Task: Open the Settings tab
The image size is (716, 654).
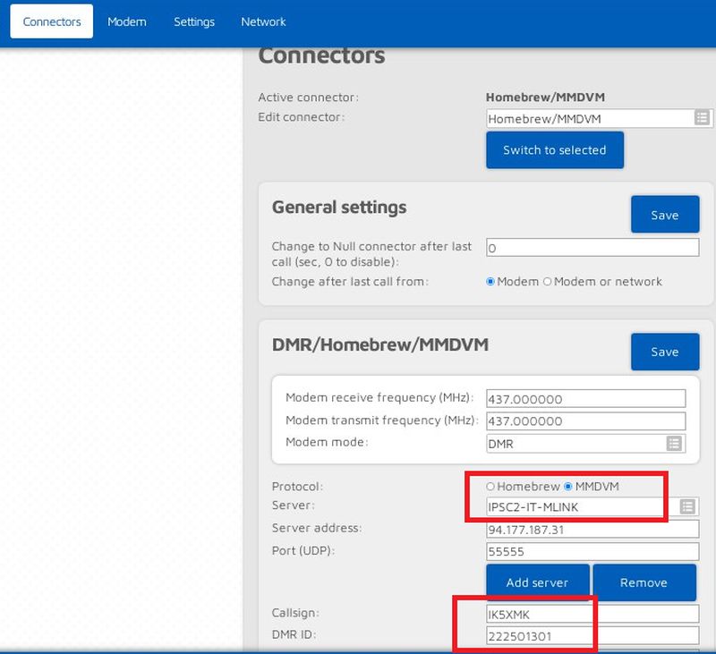Action: pos(194,21)
